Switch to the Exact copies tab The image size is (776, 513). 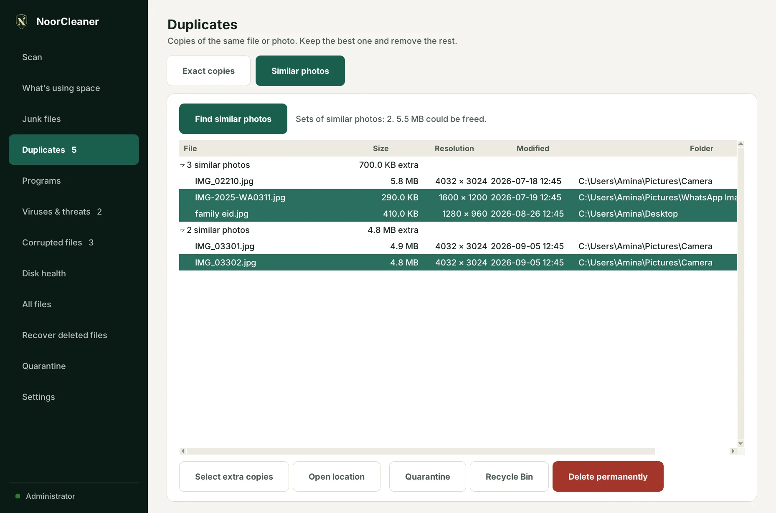coord(208,71)
